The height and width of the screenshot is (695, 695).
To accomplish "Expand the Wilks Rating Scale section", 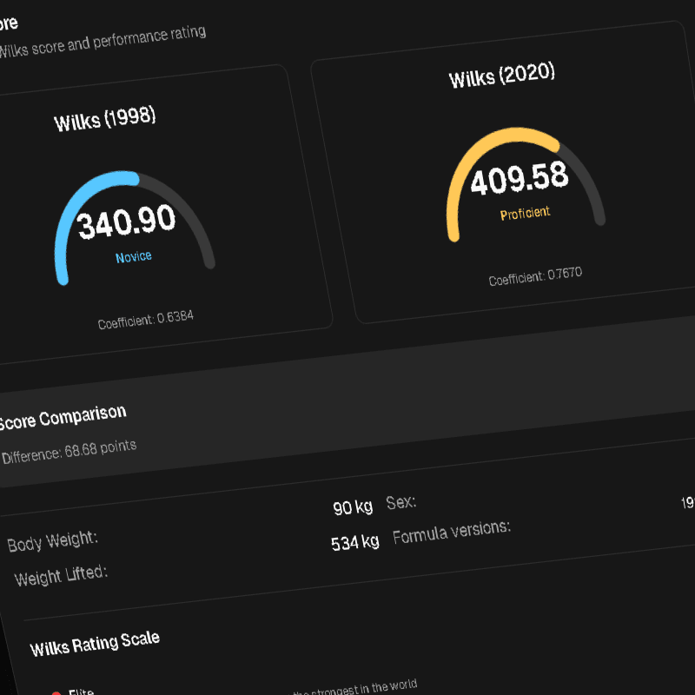I will 93,643.
